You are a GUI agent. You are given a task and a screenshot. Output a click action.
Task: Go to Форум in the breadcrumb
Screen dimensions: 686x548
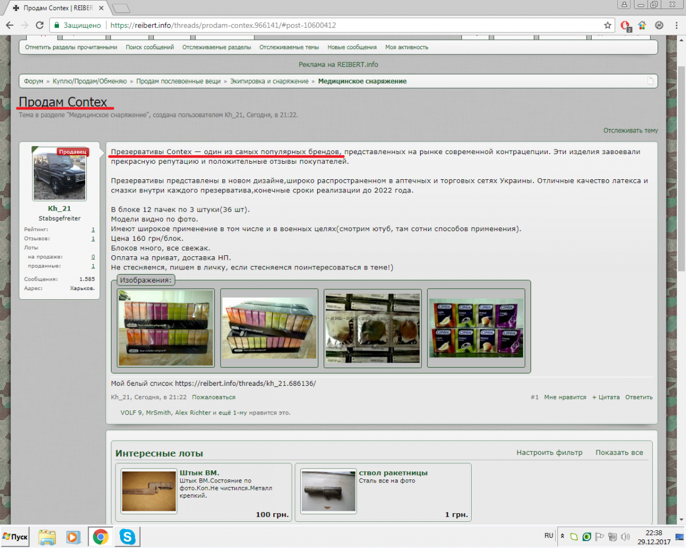click(34, 81)
